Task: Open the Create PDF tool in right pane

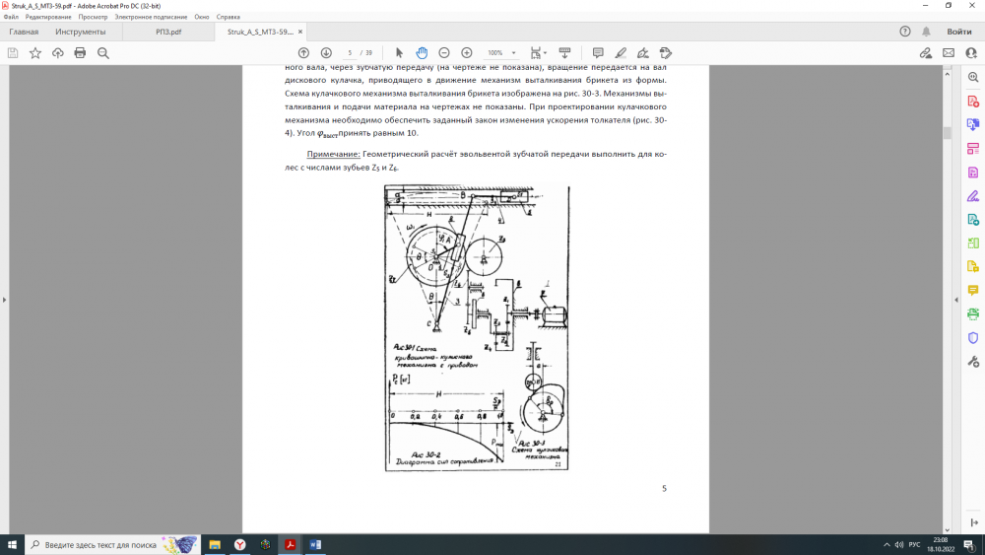Action: tap(973, 102)
